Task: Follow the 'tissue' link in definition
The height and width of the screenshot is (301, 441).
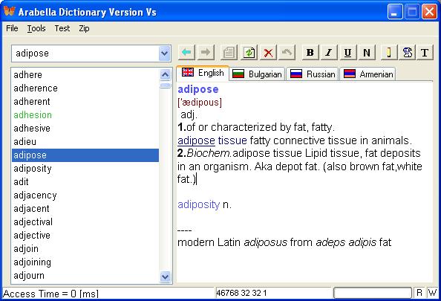Action: click(x=232, y=140)
